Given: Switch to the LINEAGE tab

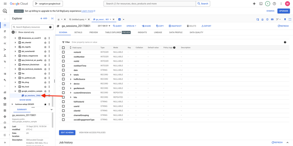Looking at the screenshot, I should click(x=158, y=32).
